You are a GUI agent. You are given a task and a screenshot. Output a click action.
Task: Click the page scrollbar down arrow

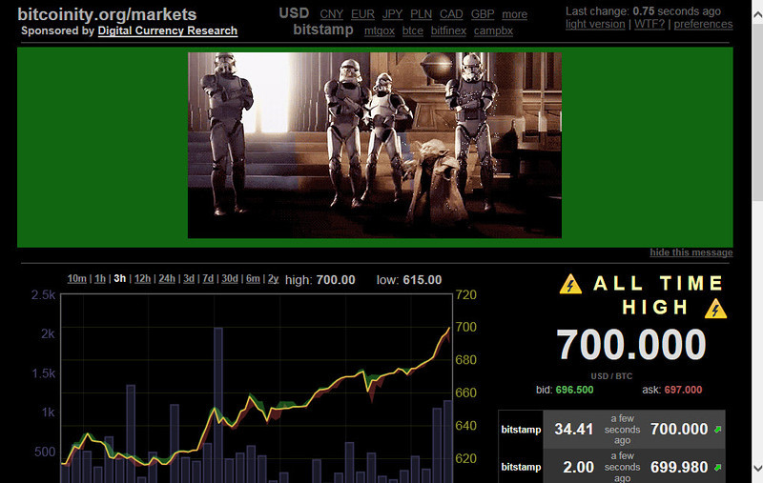(x=757, y=468)
